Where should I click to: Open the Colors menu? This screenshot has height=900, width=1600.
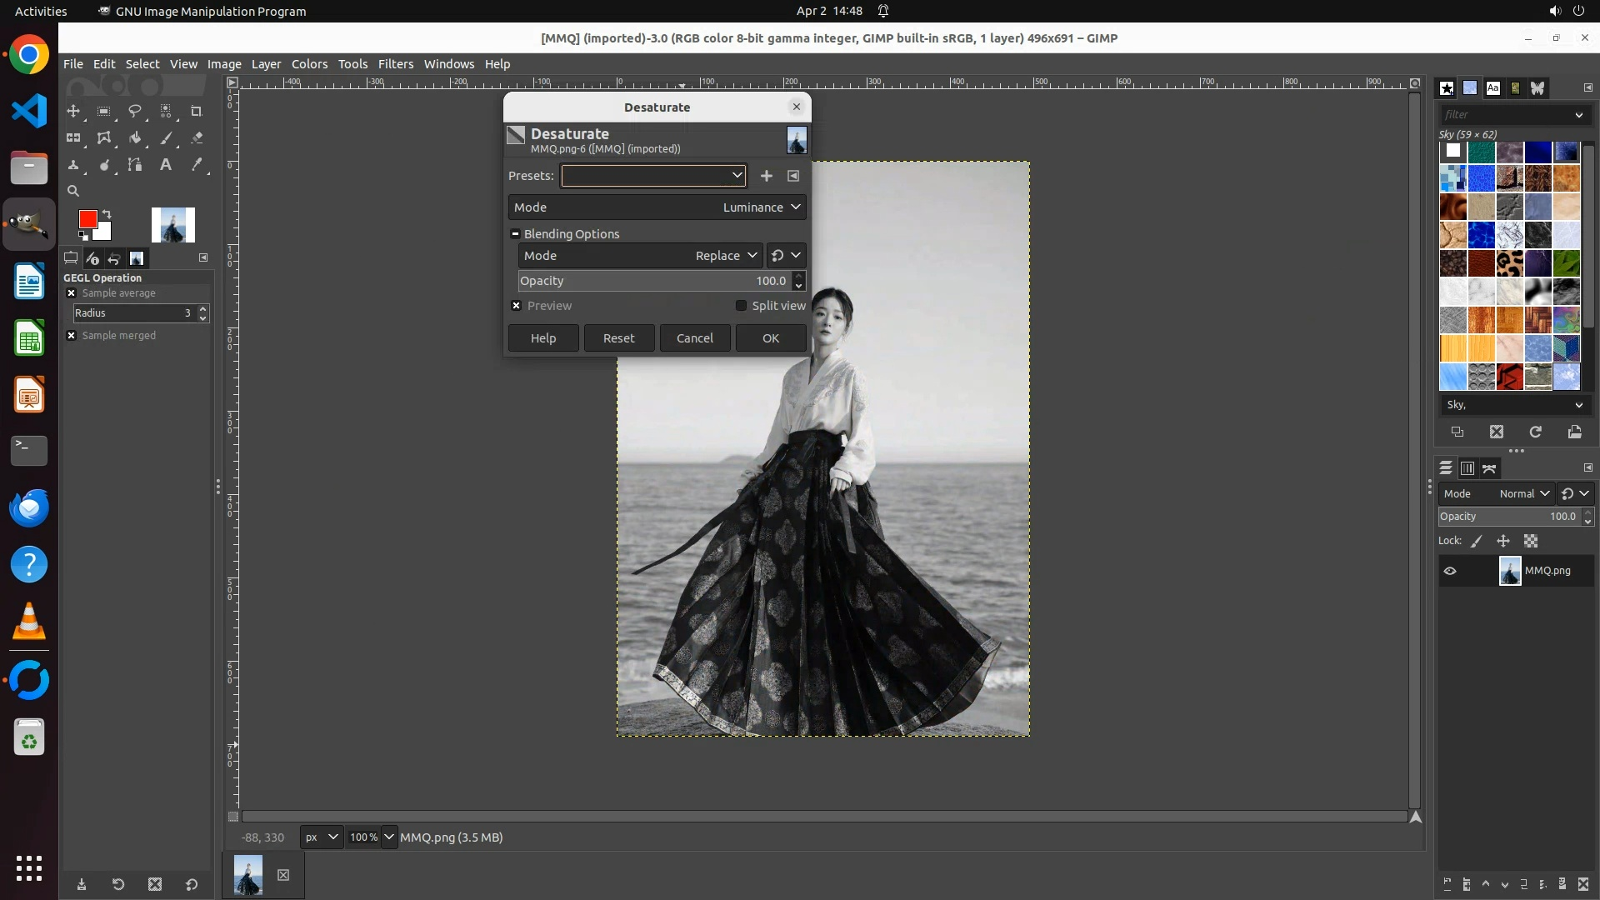click(309, 64)
